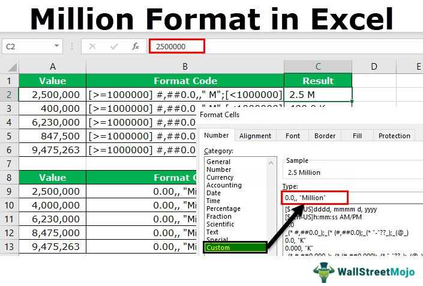Select row 7 header
This screenshot has width=423, height=286.
9,163
